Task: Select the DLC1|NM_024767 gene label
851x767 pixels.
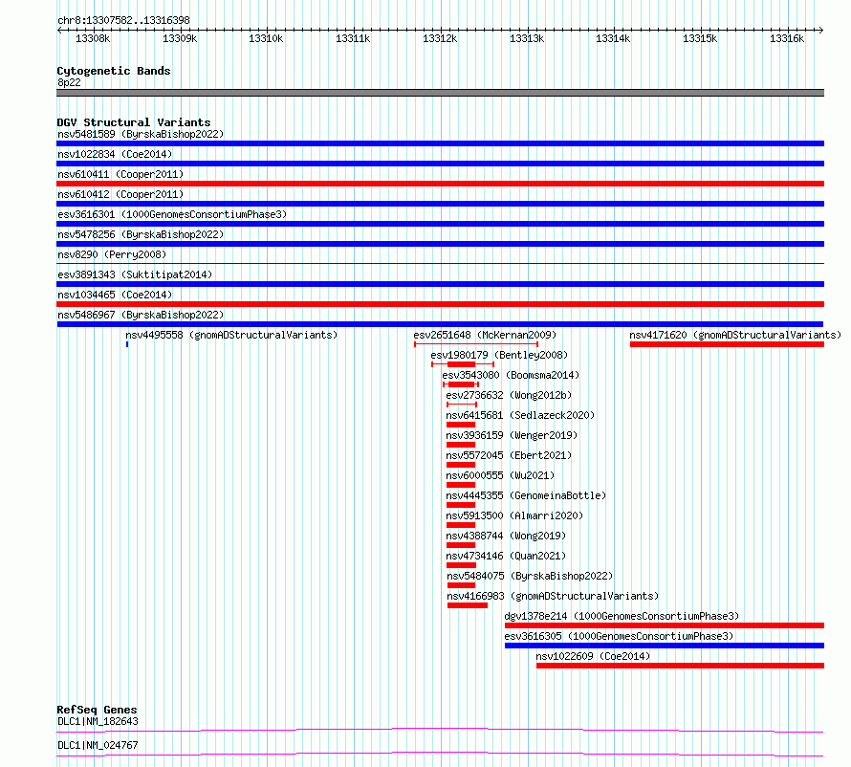Action: point(98,745)
